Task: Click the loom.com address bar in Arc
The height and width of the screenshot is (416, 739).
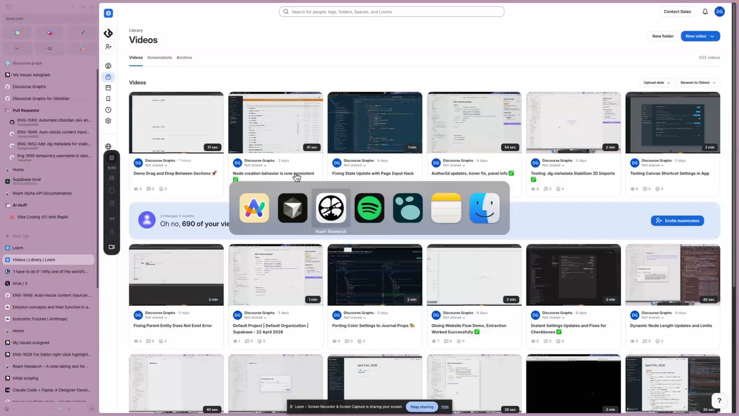Action: pos(48,18)
